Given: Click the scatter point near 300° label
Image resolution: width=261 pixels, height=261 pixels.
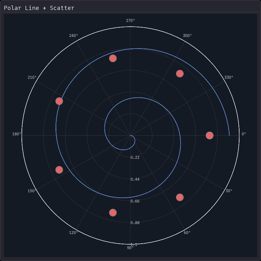Looking at the screenshot, I should 179,74.
